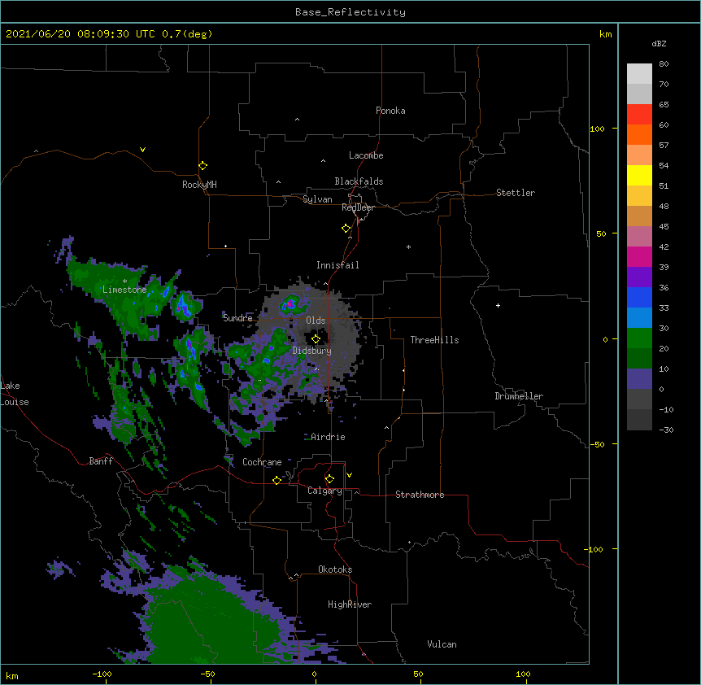Click the white asterisk east of Innisfail
This screenshot has width=701, height=685.
(x=408, y=247)
